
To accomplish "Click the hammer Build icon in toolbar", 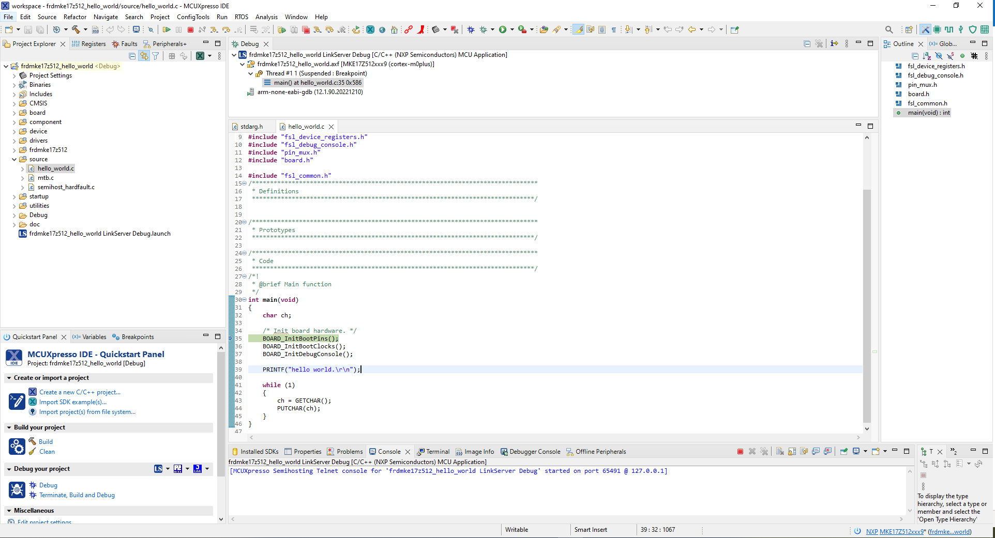I will click(x=76, y=30).
